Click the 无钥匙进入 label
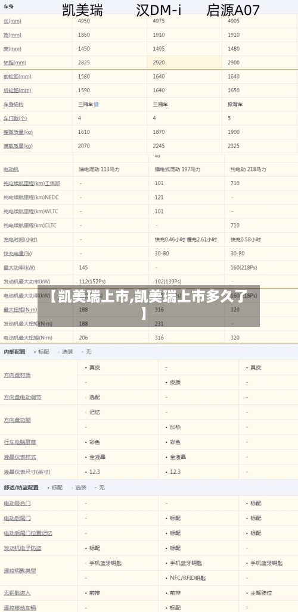298x612 pixels. (x=17, y=593)
